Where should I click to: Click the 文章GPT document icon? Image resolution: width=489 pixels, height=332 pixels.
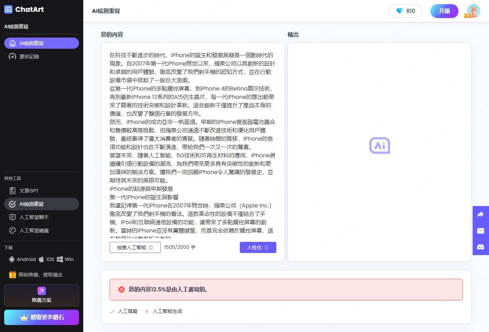(x=13, y=191)
